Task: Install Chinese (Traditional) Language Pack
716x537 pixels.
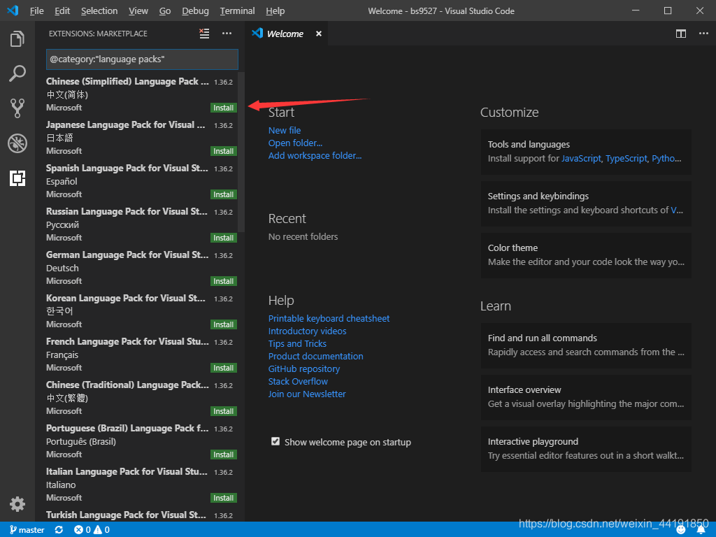Action: tap(224, 411)
